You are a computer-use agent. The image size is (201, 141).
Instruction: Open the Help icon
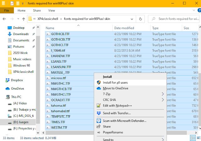pyautogui.click(x=199, y=10)
